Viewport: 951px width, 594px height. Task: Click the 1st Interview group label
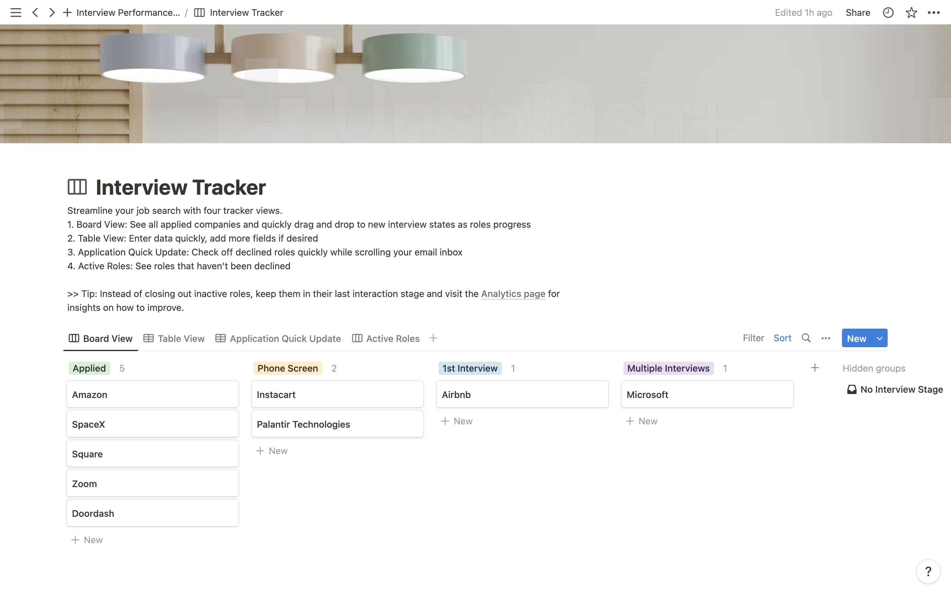pyautogui.click(x=470, y=368)
